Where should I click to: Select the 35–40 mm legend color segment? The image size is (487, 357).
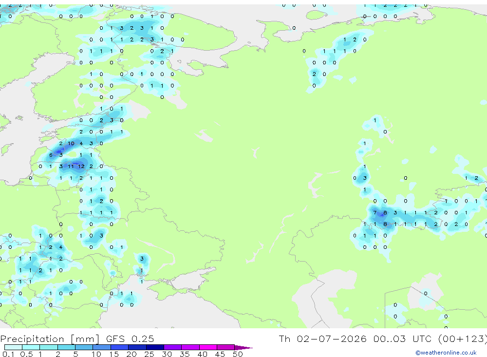click(190, 347)
